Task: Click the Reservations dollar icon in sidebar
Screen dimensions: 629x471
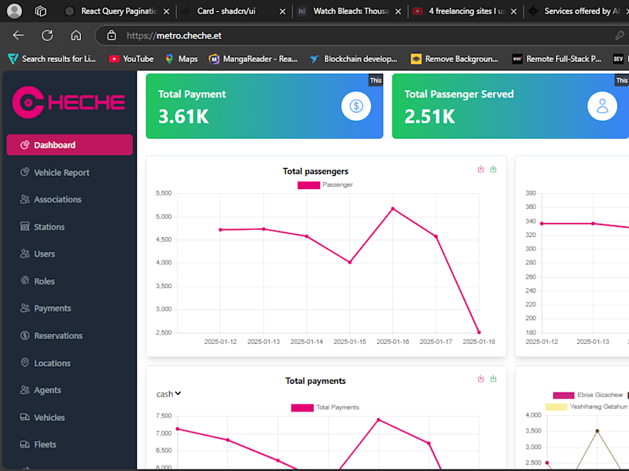Action: 25,335
